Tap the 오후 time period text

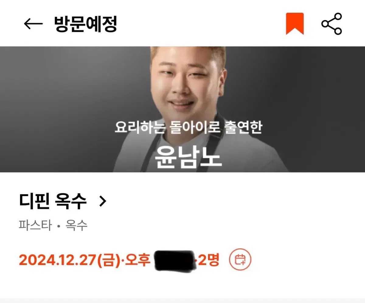138,260
